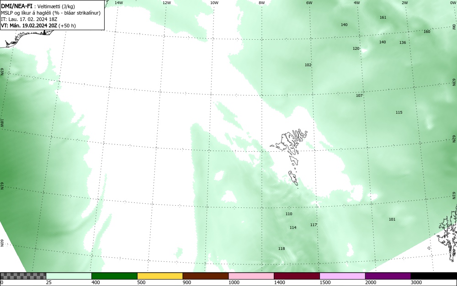Image resolution: width=457 pixels, height=286 pixels.
Task: Select the map value "102"
Action: point(308,65)
